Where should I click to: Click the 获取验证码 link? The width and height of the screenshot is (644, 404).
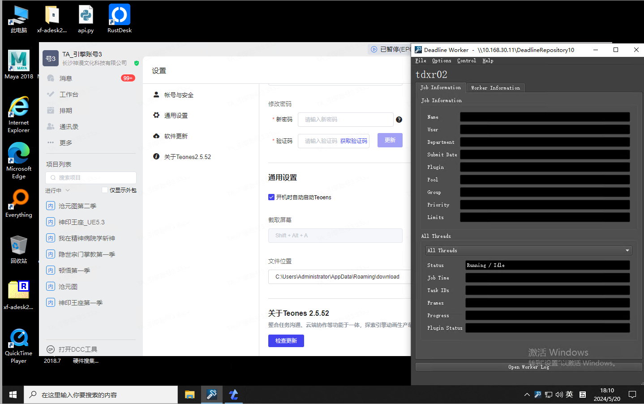coord(353,141)
